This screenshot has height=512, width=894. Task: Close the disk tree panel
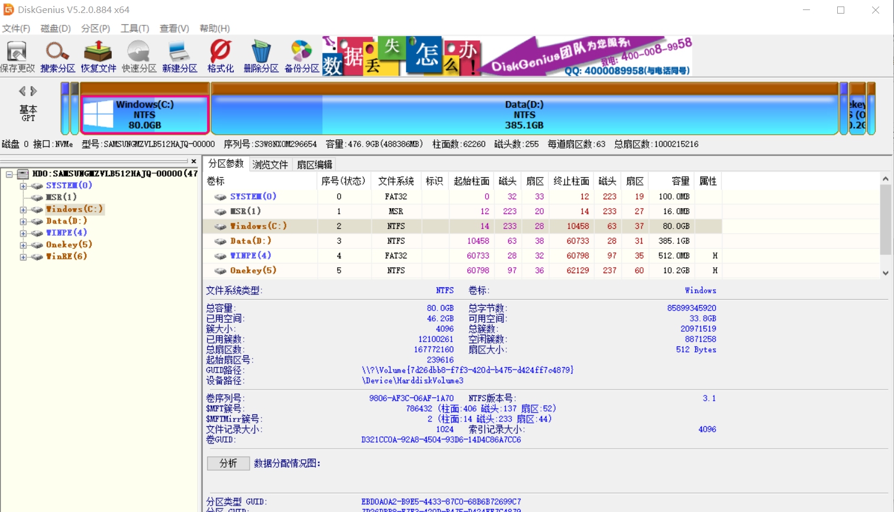tap(193, 161)
